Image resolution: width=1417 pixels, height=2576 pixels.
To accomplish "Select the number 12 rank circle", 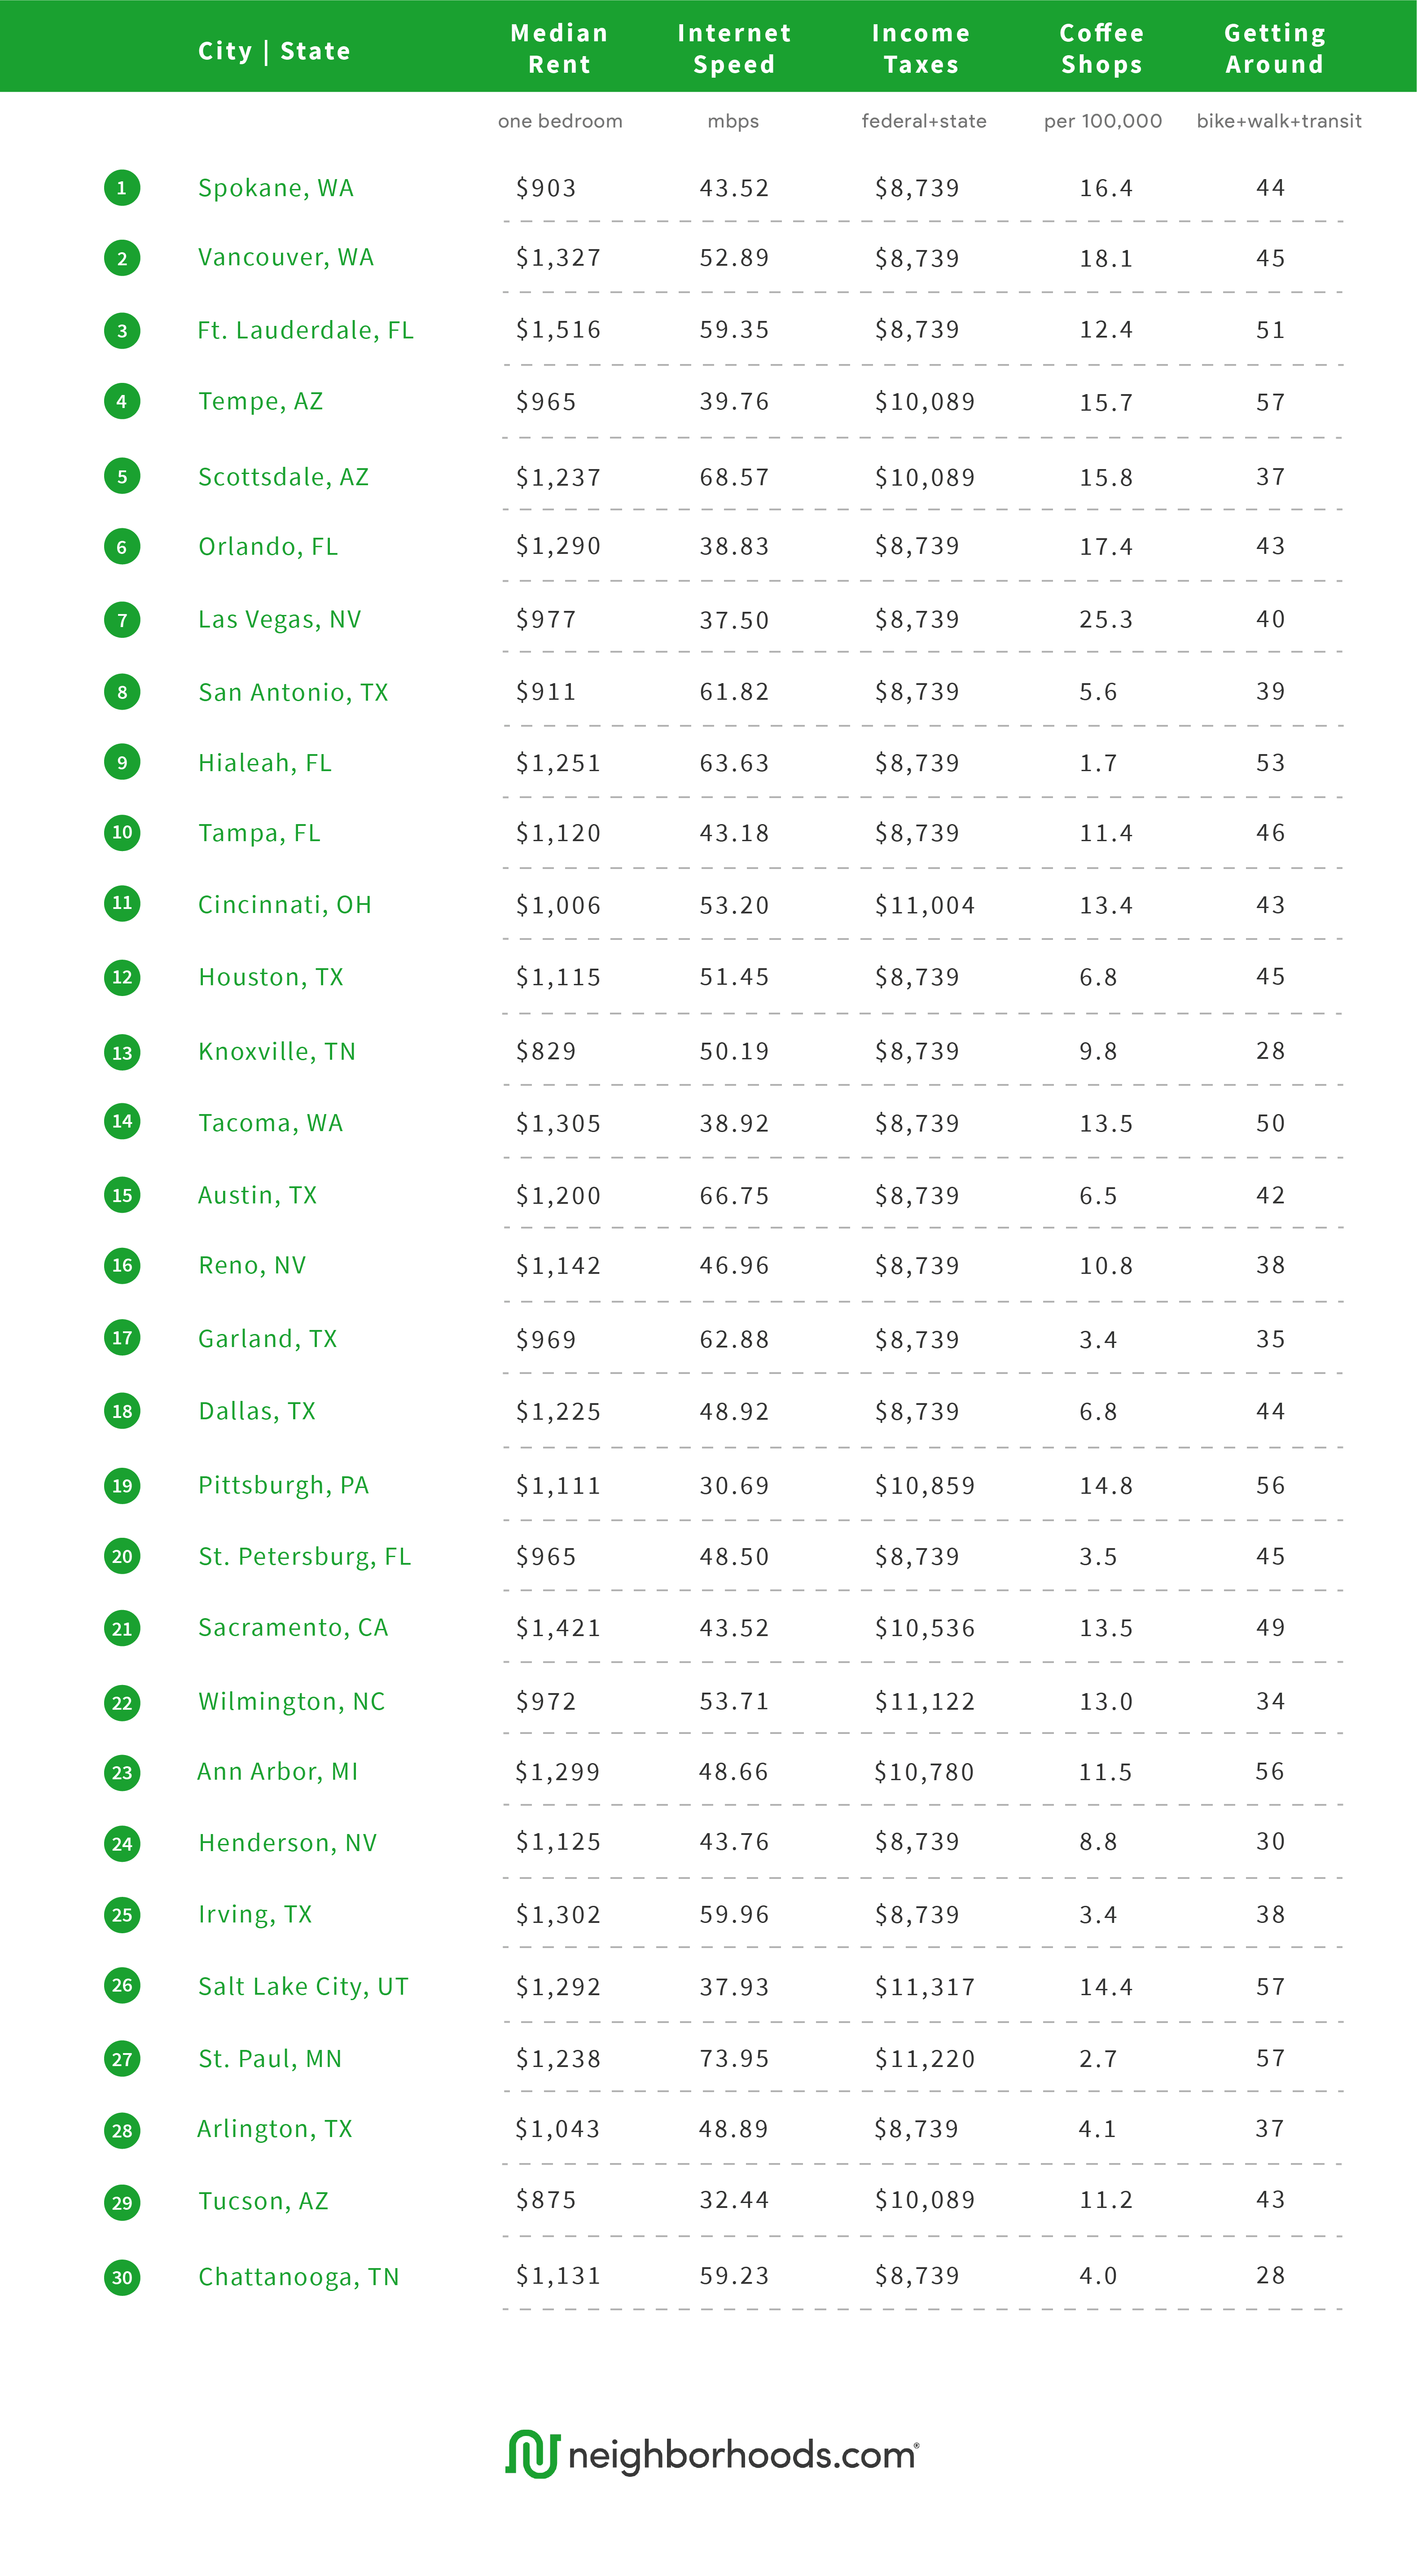I will click(122, 977).
